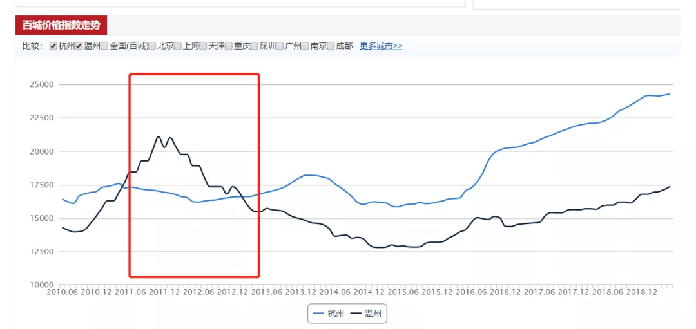696x329 pixels.
Task: Enable the 深圳 checkbox
Action: click(x=255, y=46)
